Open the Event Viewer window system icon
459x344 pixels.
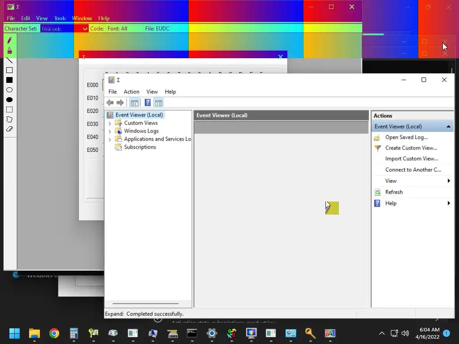coord(111,80)
